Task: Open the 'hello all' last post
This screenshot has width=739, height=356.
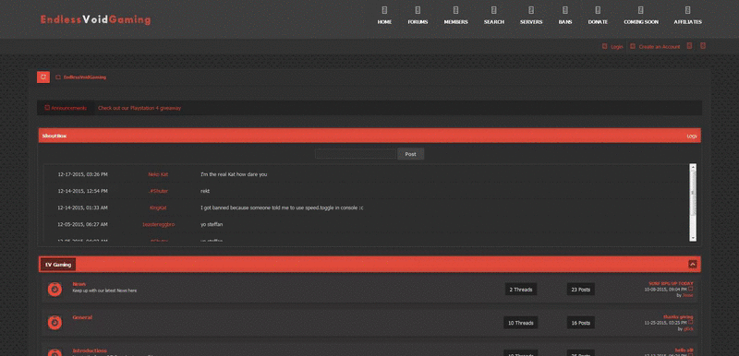Action: click(684, 350)
